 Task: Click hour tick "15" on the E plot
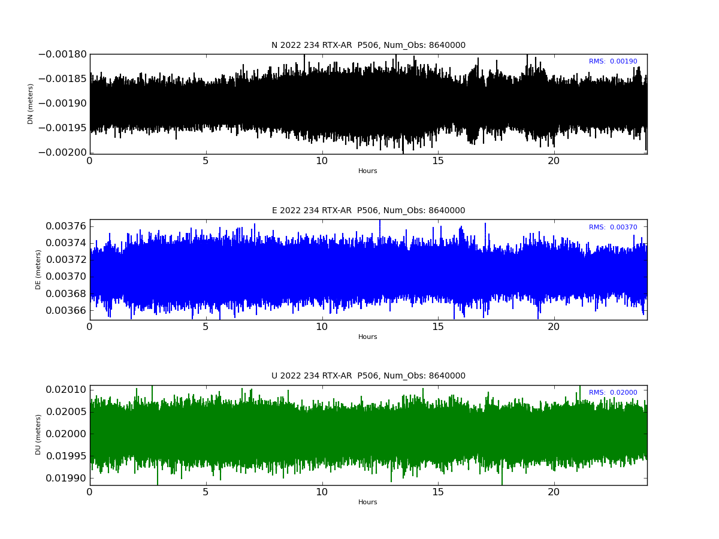[438, 327]
